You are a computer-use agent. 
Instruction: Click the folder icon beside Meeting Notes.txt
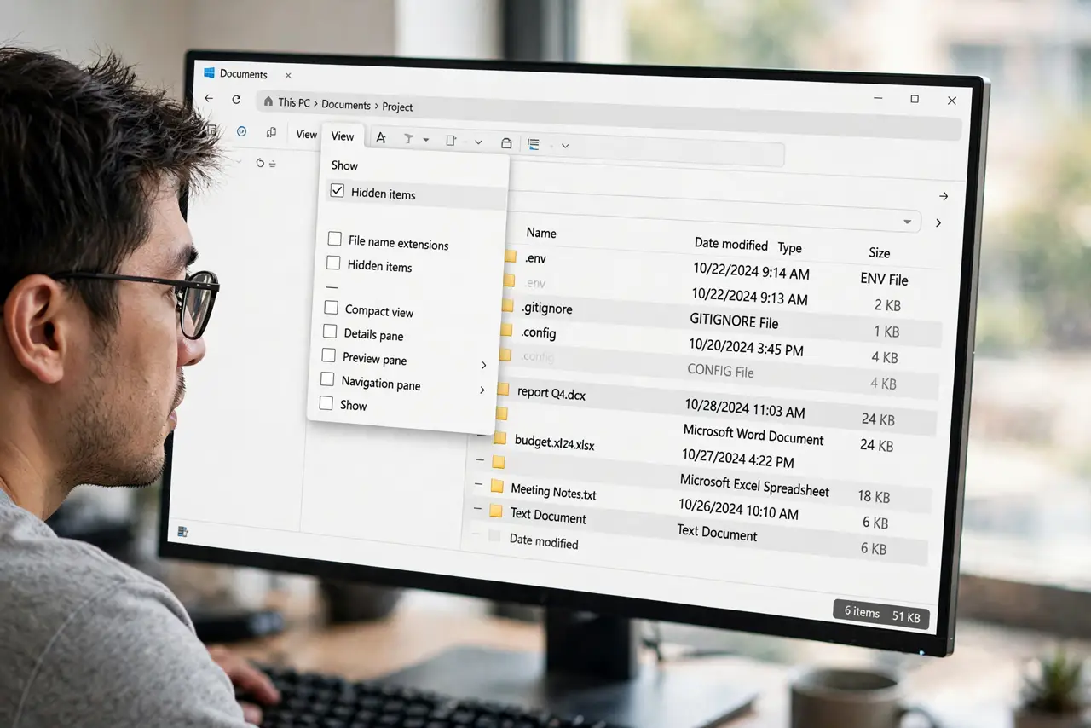[x=496, y=486]
